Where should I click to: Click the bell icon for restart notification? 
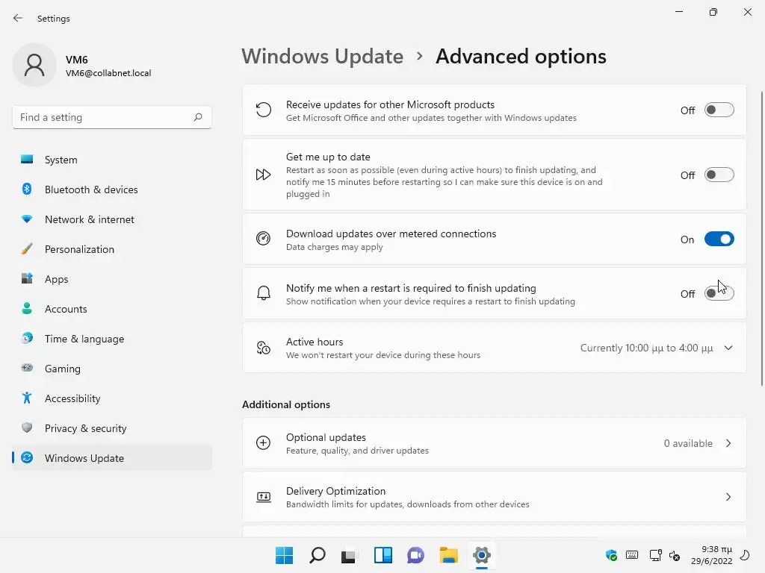pos(264,293)
